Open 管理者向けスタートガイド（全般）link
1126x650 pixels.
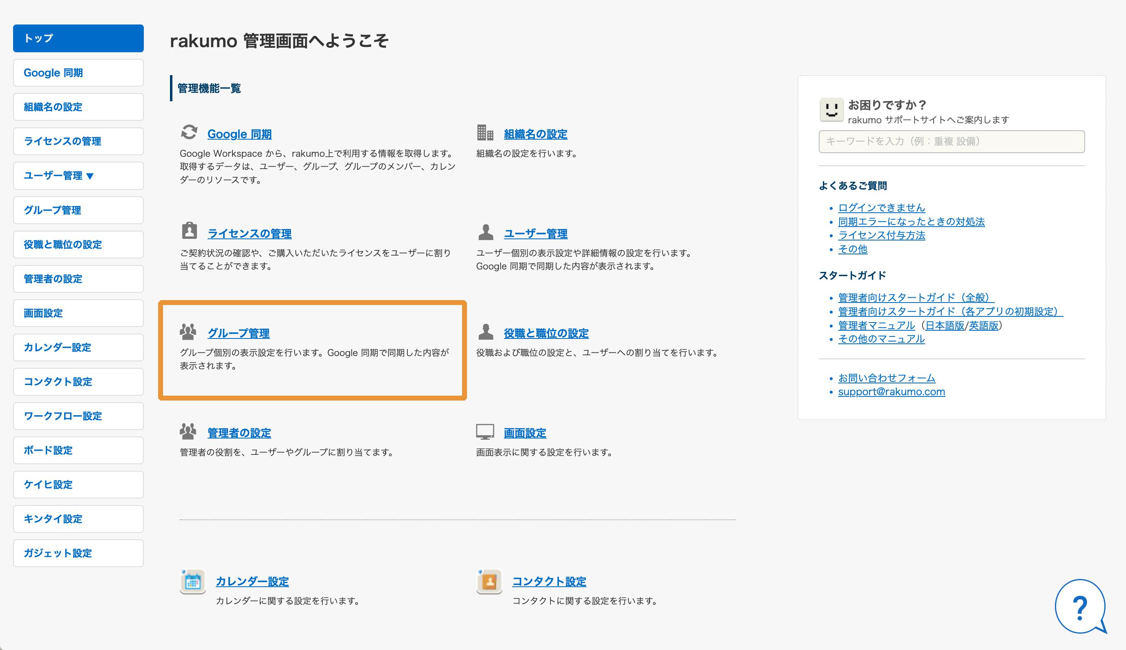[916, 298]
